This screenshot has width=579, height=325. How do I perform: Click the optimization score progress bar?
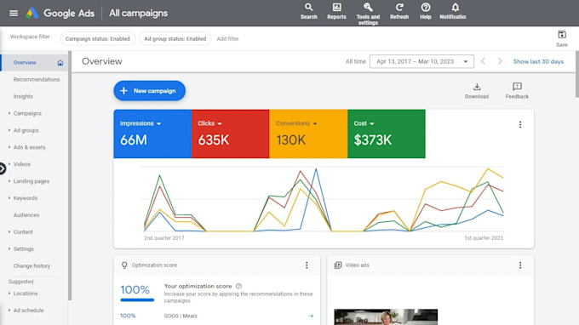point(137,300)
